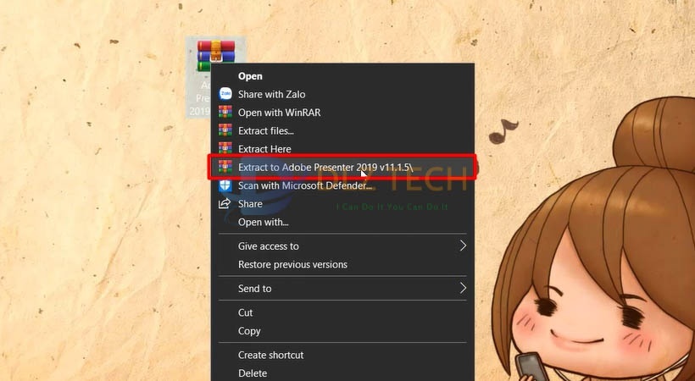Choose Cut in the context menu
The width and height of the screenshot is (695, 381).
tap(246, 312)
